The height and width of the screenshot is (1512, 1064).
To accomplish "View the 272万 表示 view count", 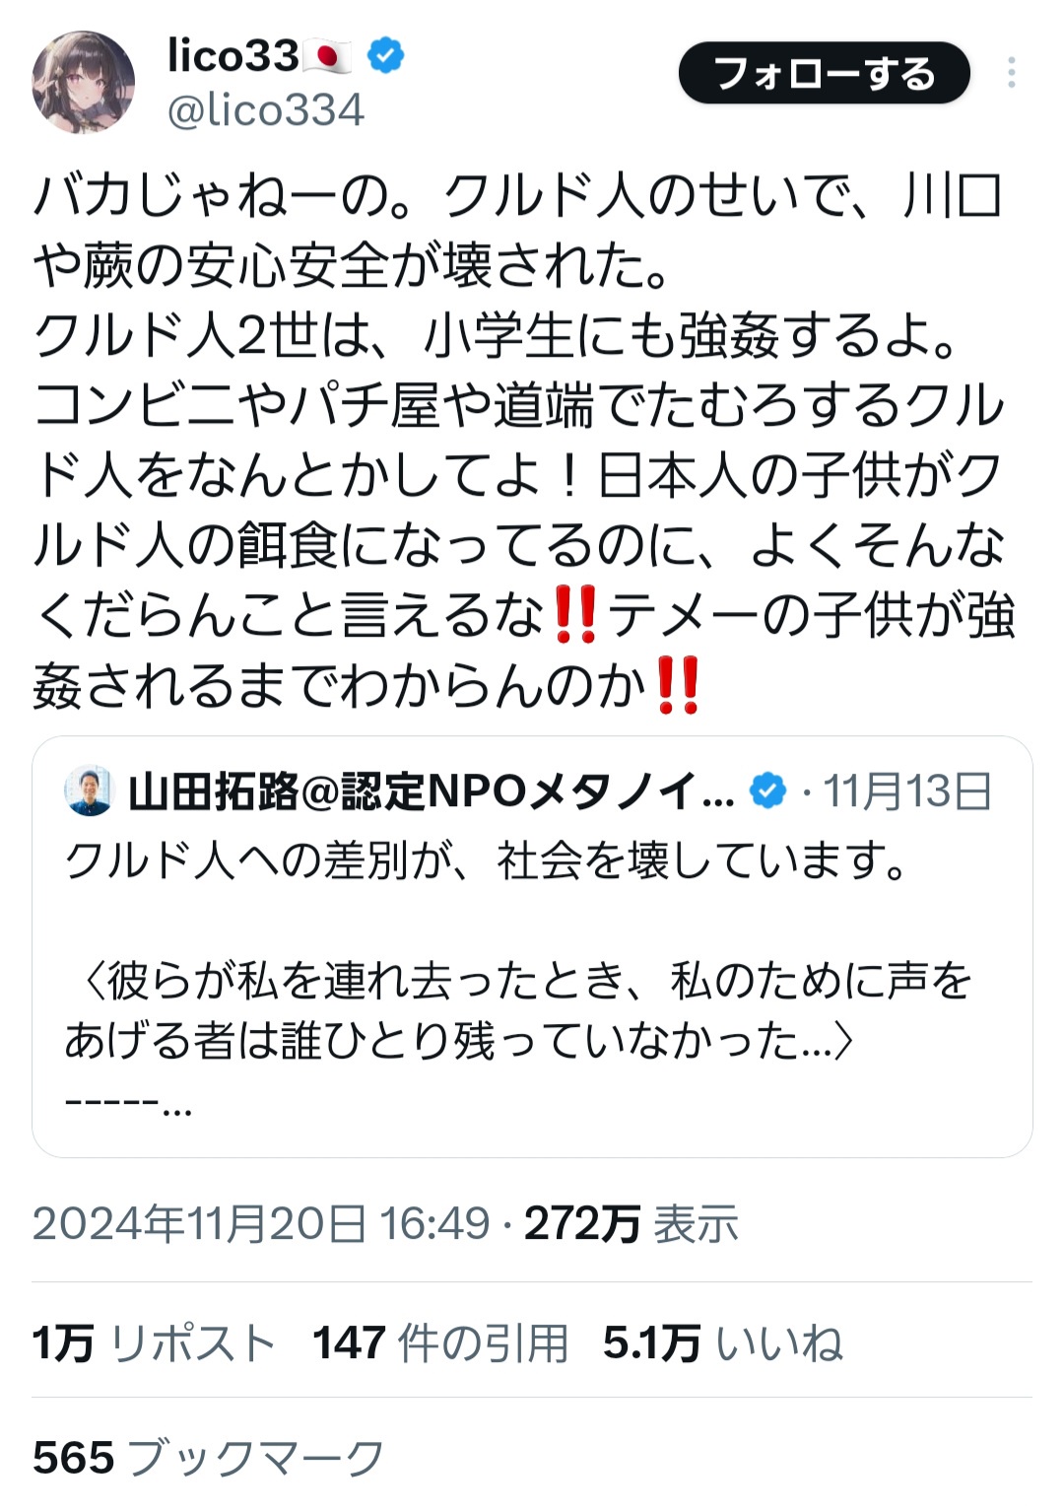I will [x=631, y=1223].
